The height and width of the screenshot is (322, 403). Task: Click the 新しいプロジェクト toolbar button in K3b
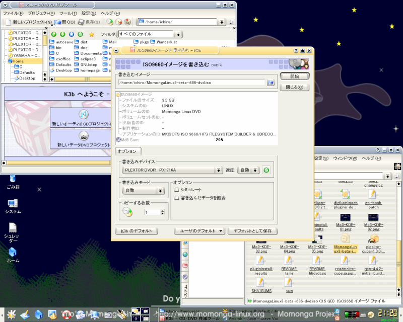point(29,22)
